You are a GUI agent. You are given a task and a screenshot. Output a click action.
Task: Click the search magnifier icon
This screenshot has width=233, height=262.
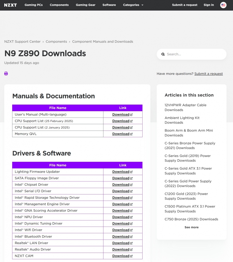point(163,54)
